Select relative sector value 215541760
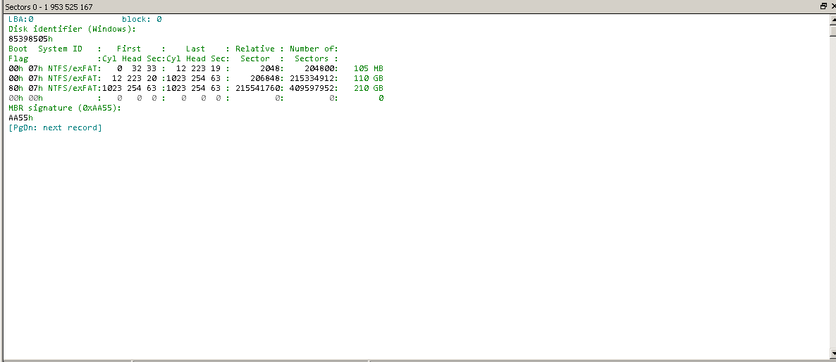 click(x=258, y=88)
